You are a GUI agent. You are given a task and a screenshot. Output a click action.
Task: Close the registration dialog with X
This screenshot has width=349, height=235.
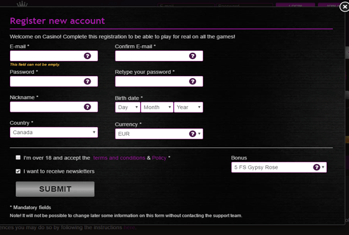pyautogui.click(x=345, y=7)
